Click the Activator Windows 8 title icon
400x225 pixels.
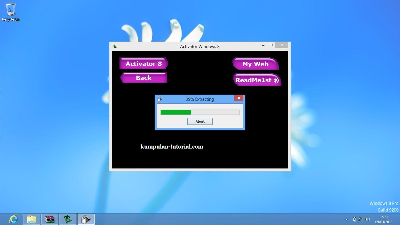pyautogui.click(x=115, y=46)
